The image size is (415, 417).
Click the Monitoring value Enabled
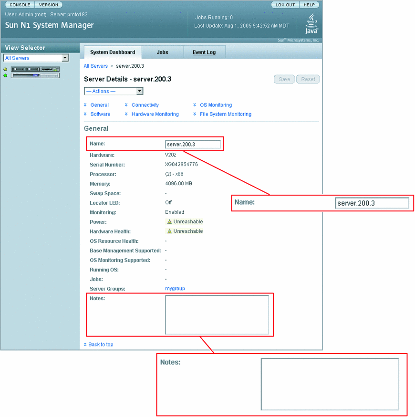175,212
